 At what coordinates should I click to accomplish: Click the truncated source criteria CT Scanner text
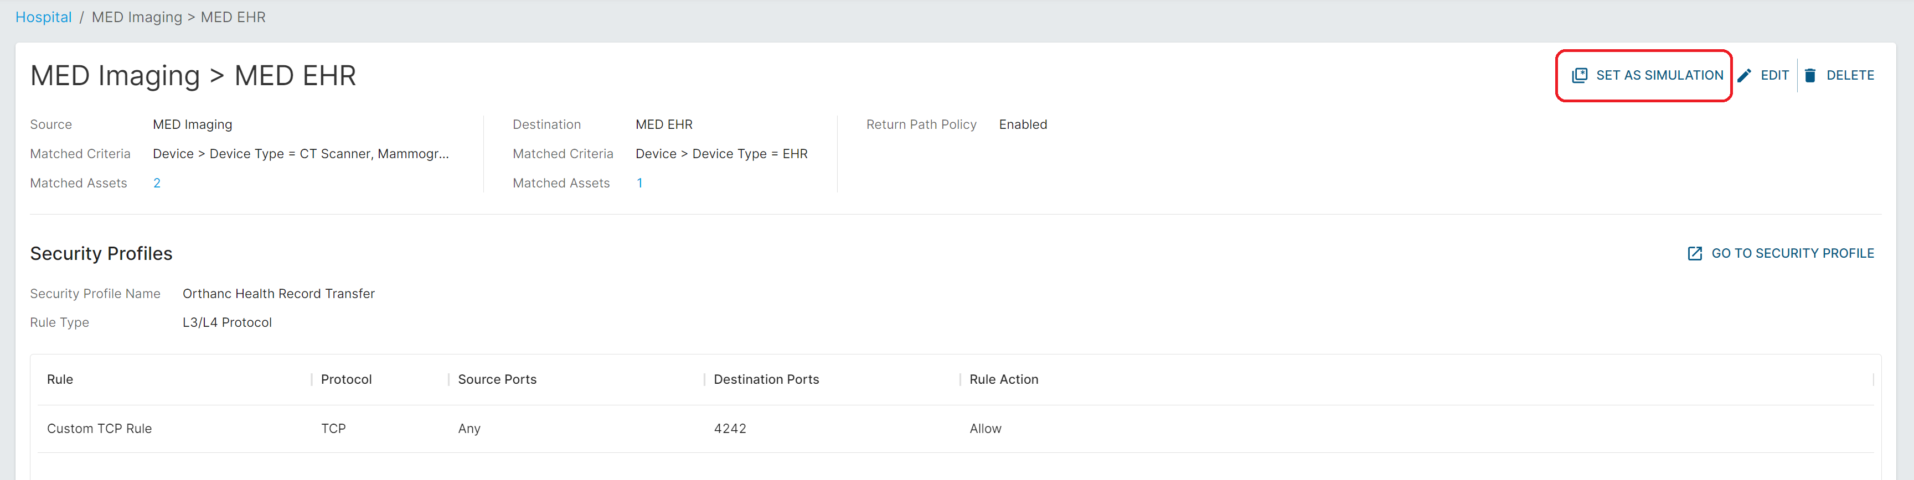click(x=300, y=154)
